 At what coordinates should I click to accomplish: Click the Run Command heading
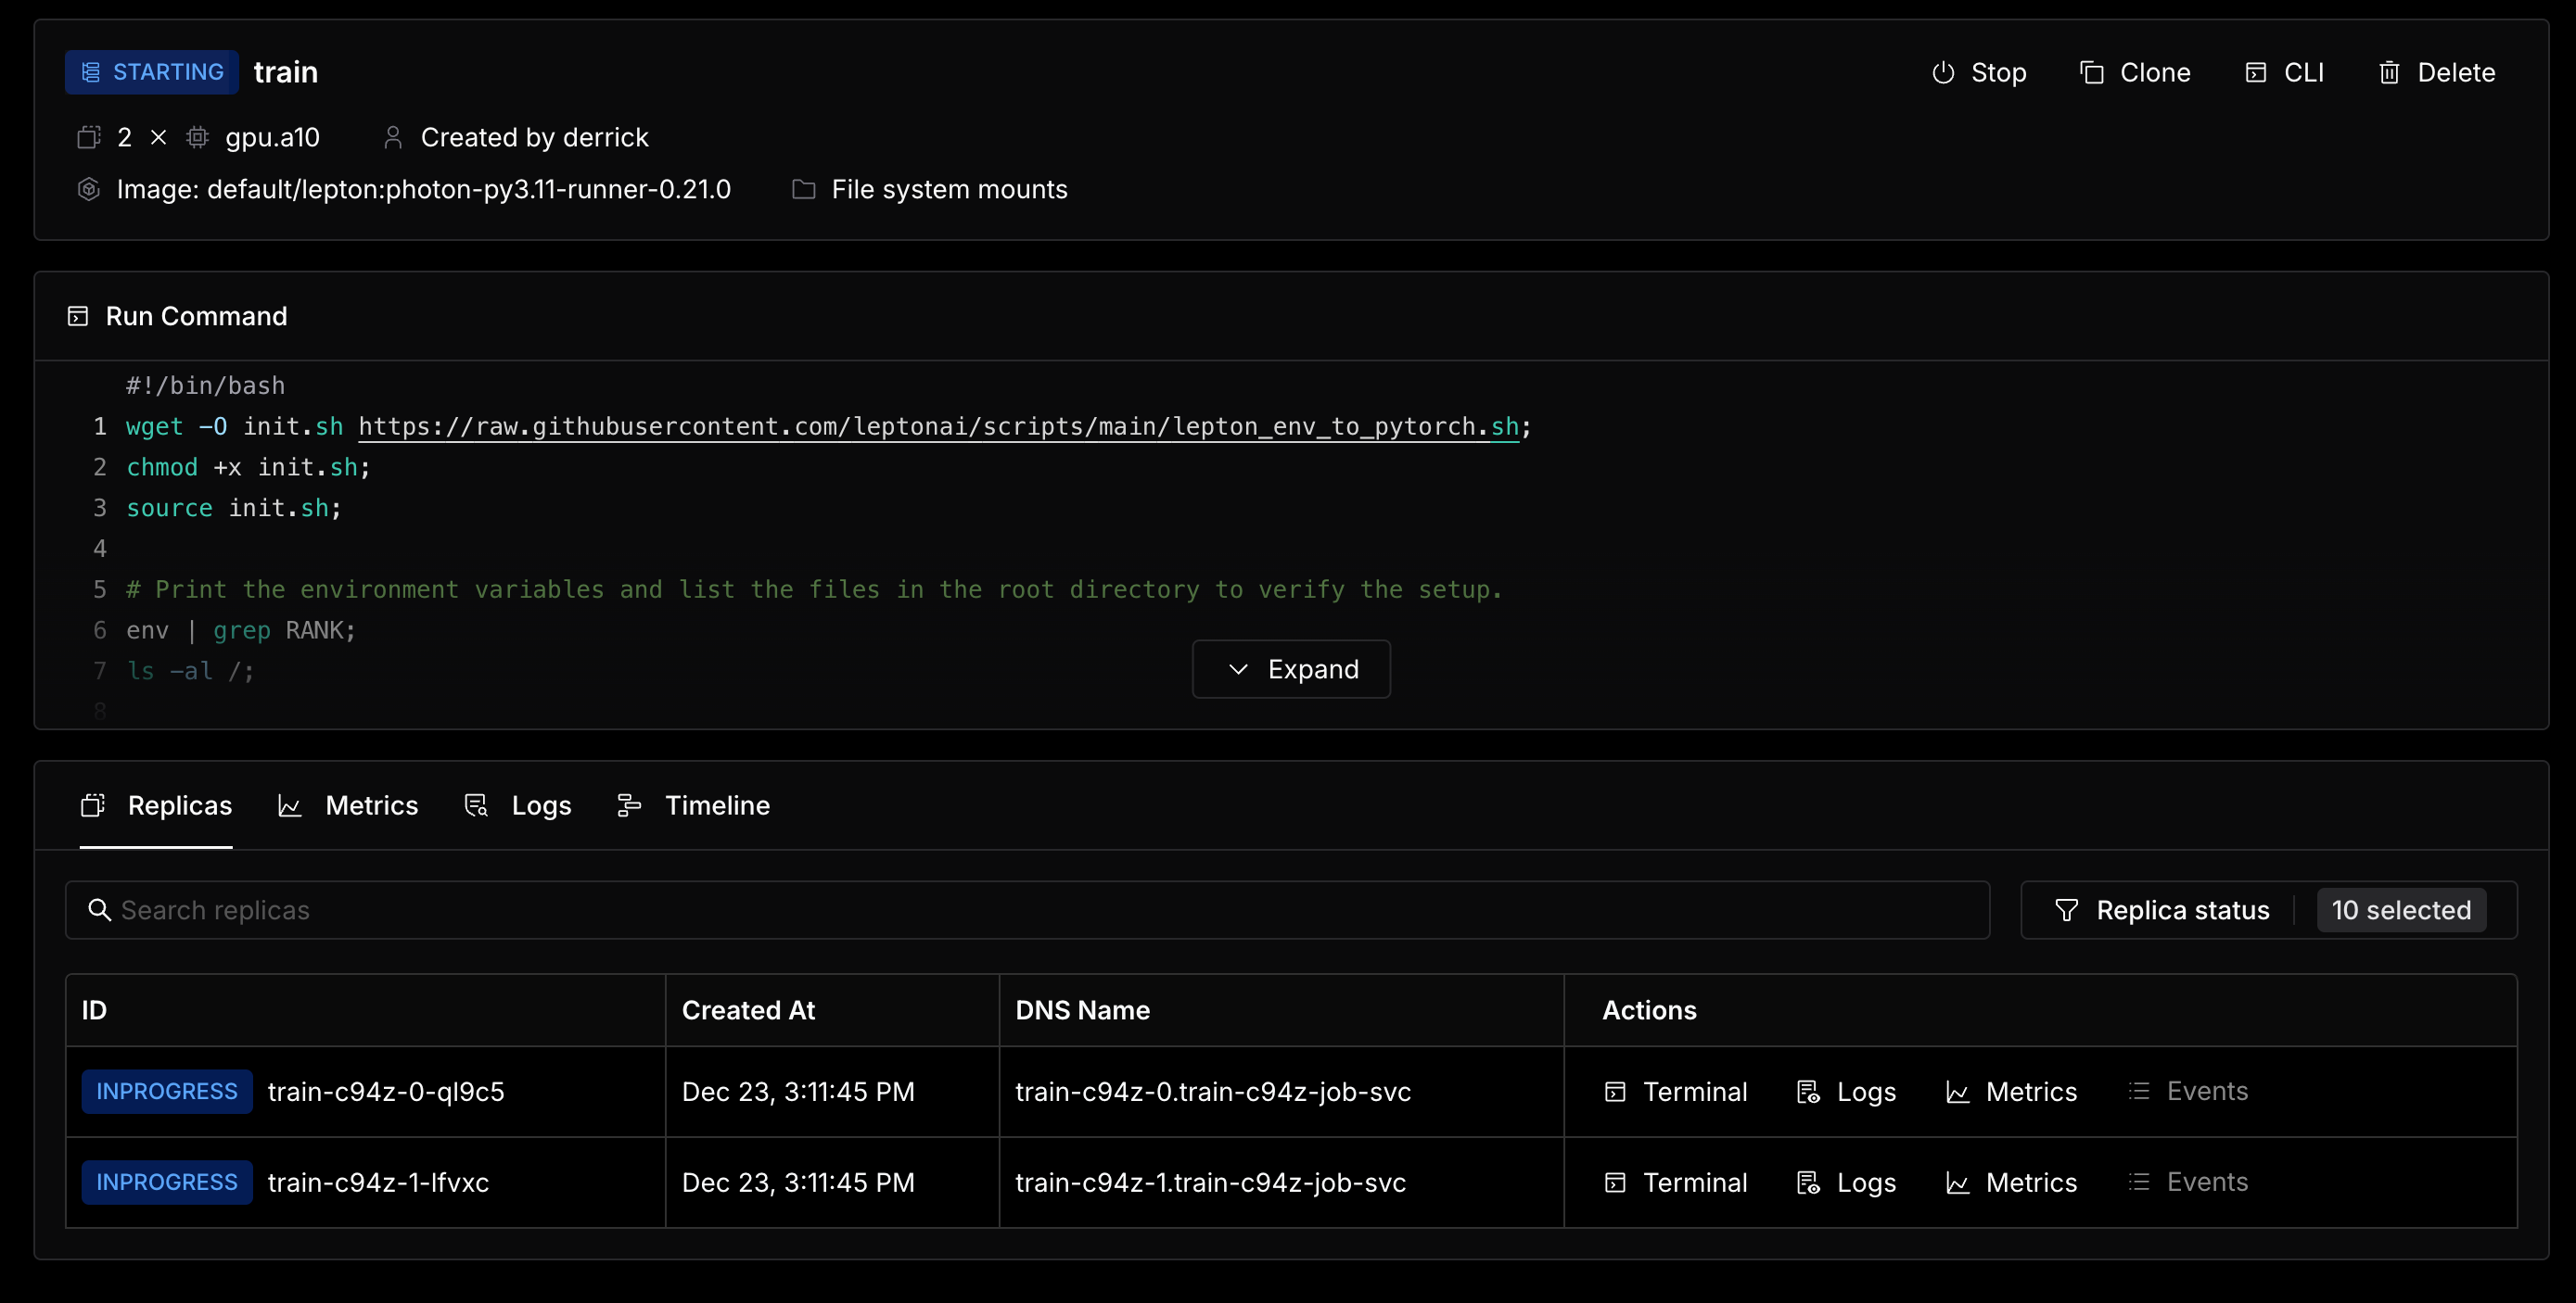[196, 316]
